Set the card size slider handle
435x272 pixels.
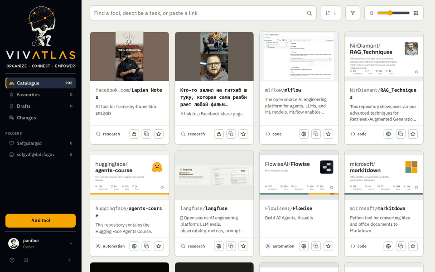390,13
